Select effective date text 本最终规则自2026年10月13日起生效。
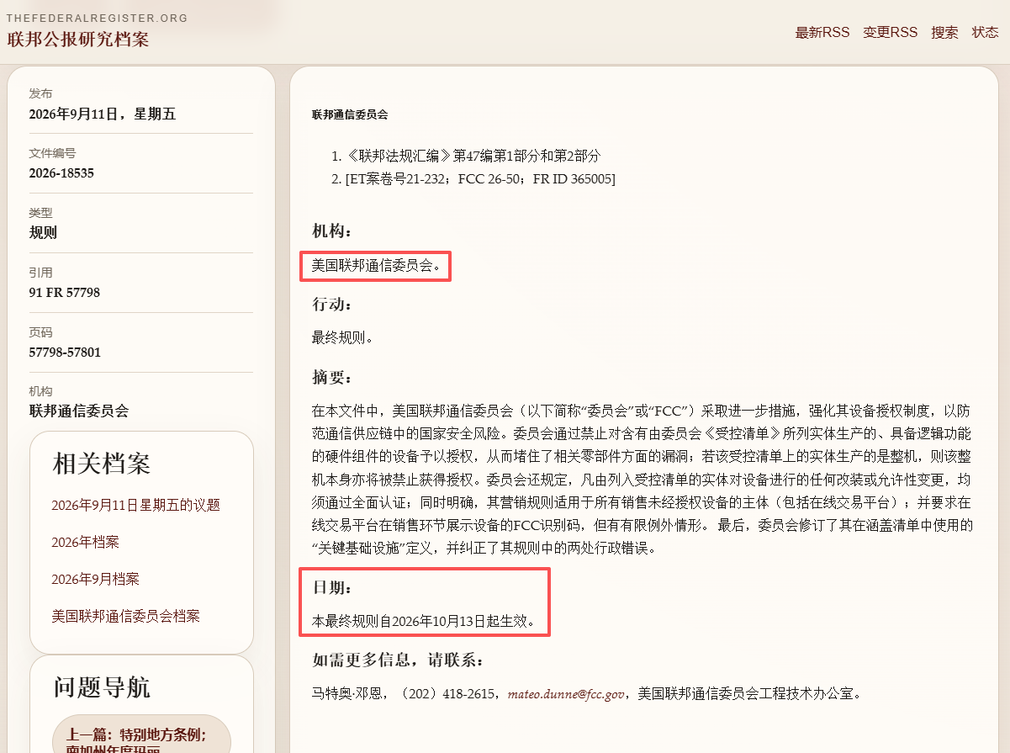 pos(423,622)
